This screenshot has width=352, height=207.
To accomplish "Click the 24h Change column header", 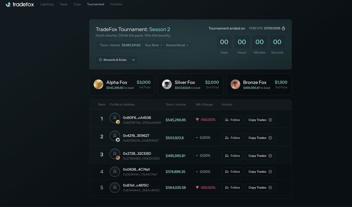I will coord(204,104).
